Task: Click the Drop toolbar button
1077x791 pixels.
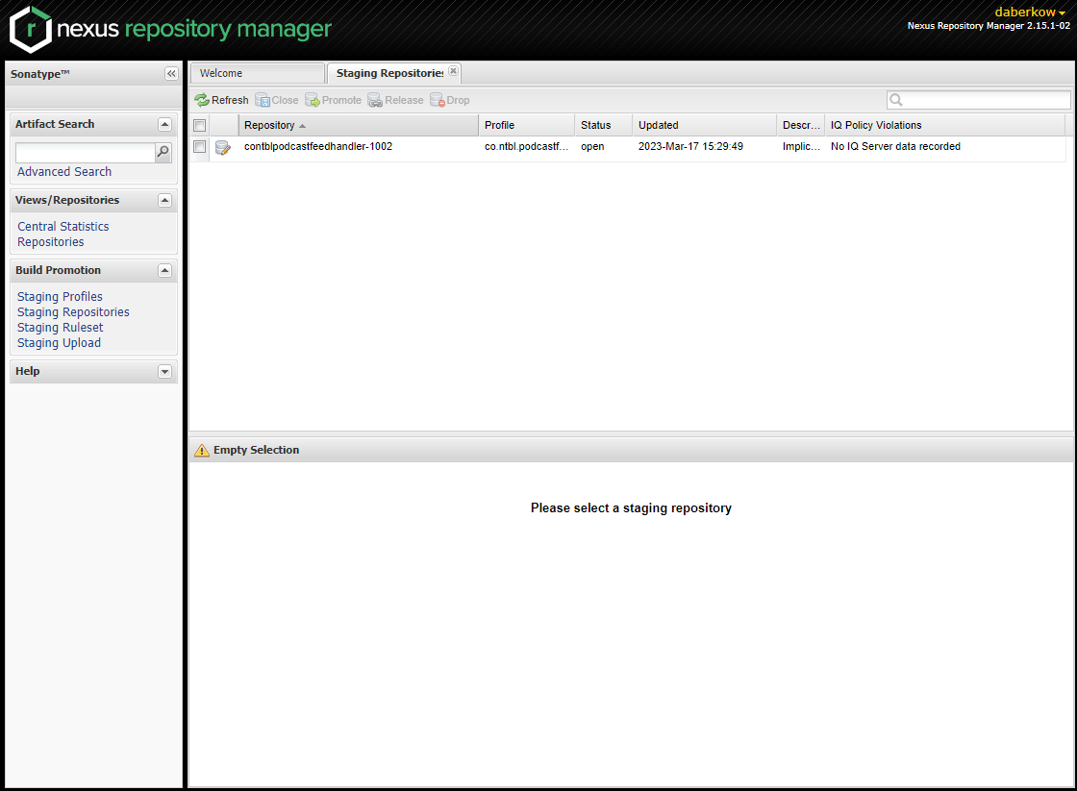Action: (450, 100)
